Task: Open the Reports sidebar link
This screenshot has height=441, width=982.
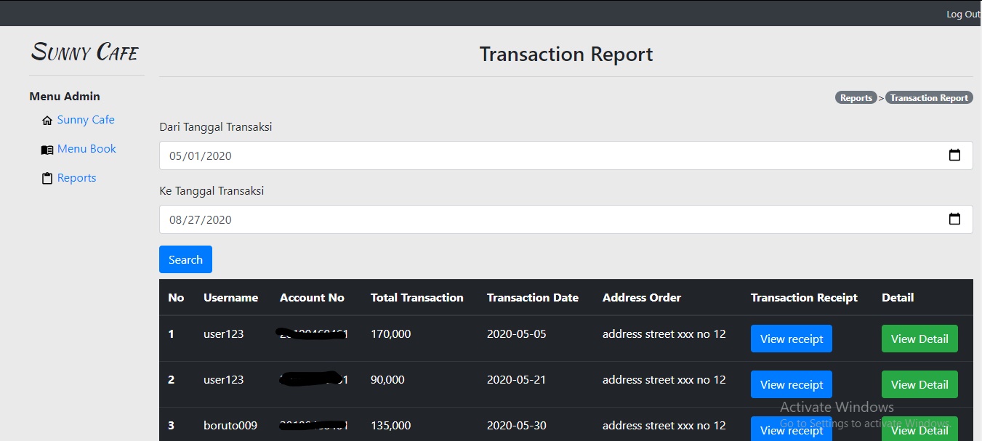Action: 76,178
